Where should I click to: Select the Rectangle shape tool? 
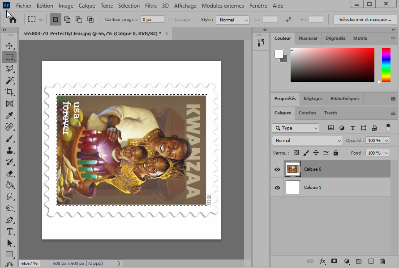click(9, 255)
